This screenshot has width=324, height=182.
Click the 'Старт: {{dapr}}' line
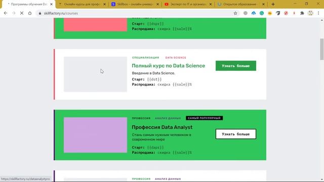click(x=148, y=147)
